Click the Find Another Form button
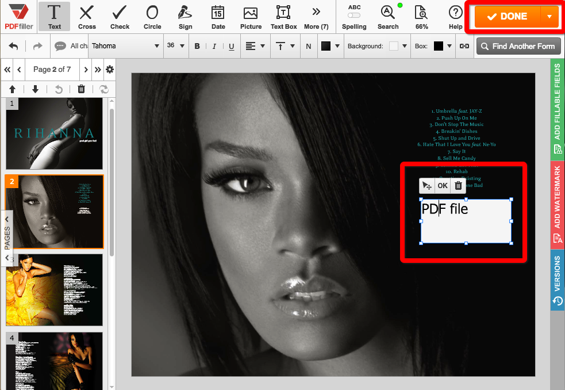Viewport: 565px width, 390px height. [x=518, y=47]
